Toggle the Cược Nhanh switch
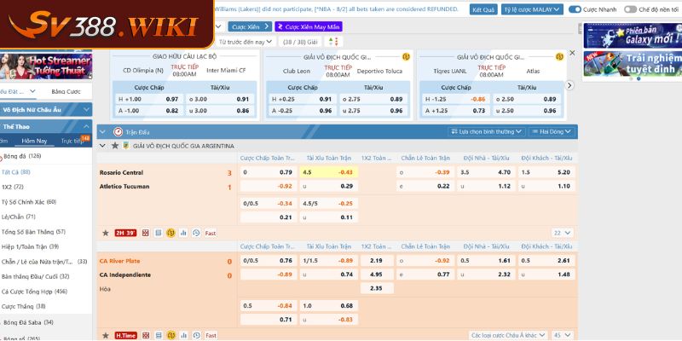 575,9
